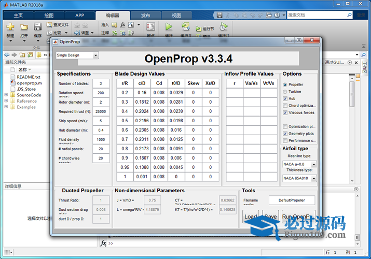Open the Single Design dropdown

(x=76, y=55)
